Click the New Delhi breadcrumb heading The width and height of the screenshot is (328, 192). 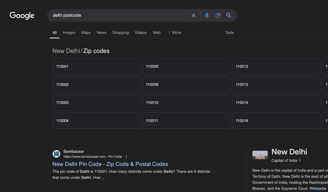(66, 51)
